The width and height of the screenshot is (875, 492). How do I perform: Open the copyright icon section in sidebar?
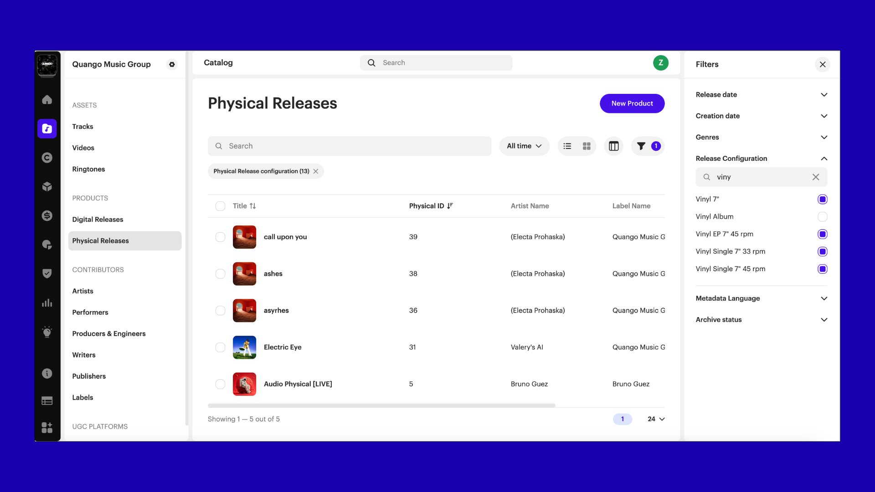click(47, 158)
